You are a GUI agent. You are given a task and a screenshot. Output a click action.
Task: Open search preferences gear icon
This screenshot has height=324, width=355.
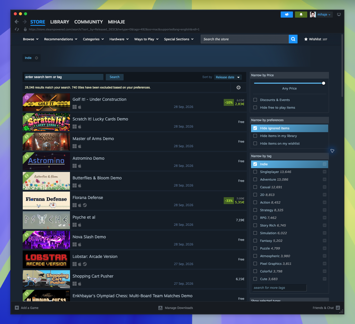pos(239,88)
